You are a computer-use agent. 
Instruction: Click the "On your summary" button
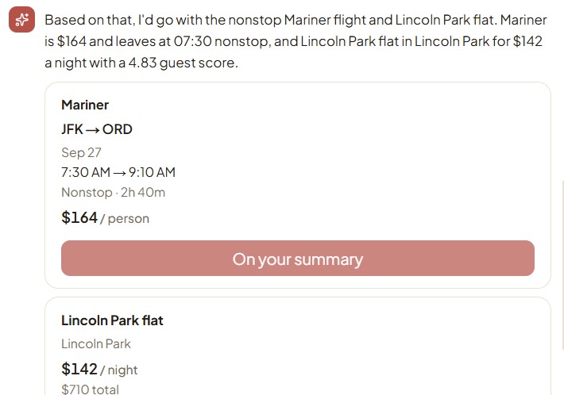point(297,259)
